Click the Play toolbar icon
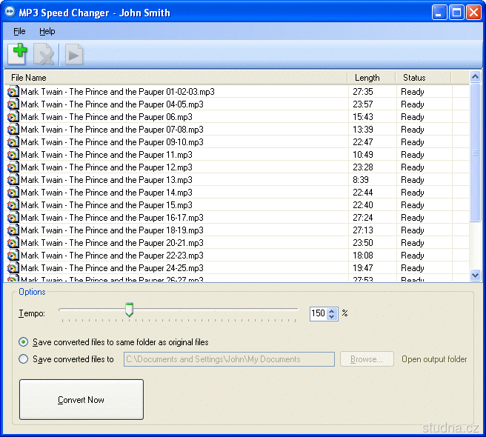This screenshot has width=486, height=437. pos(73,54)
